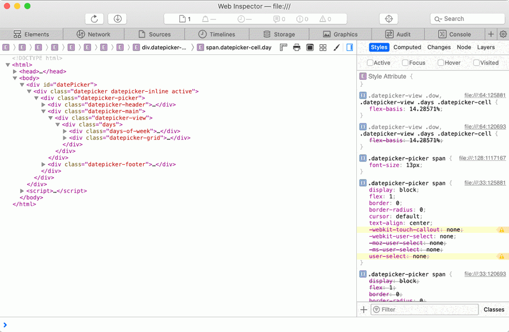Image resolution: width=509 pixels, height=332 pixels.
Task: Select div.datepicker-... breadcrumb
Action: 160,48
